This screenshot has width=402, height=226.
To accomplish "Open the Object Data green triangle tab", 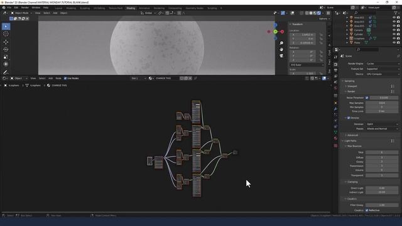I will pos(335,132).
